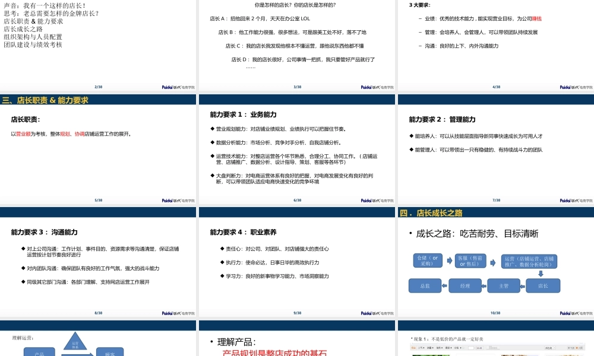Click the 总监 box in the flowchart

point(425,286)
